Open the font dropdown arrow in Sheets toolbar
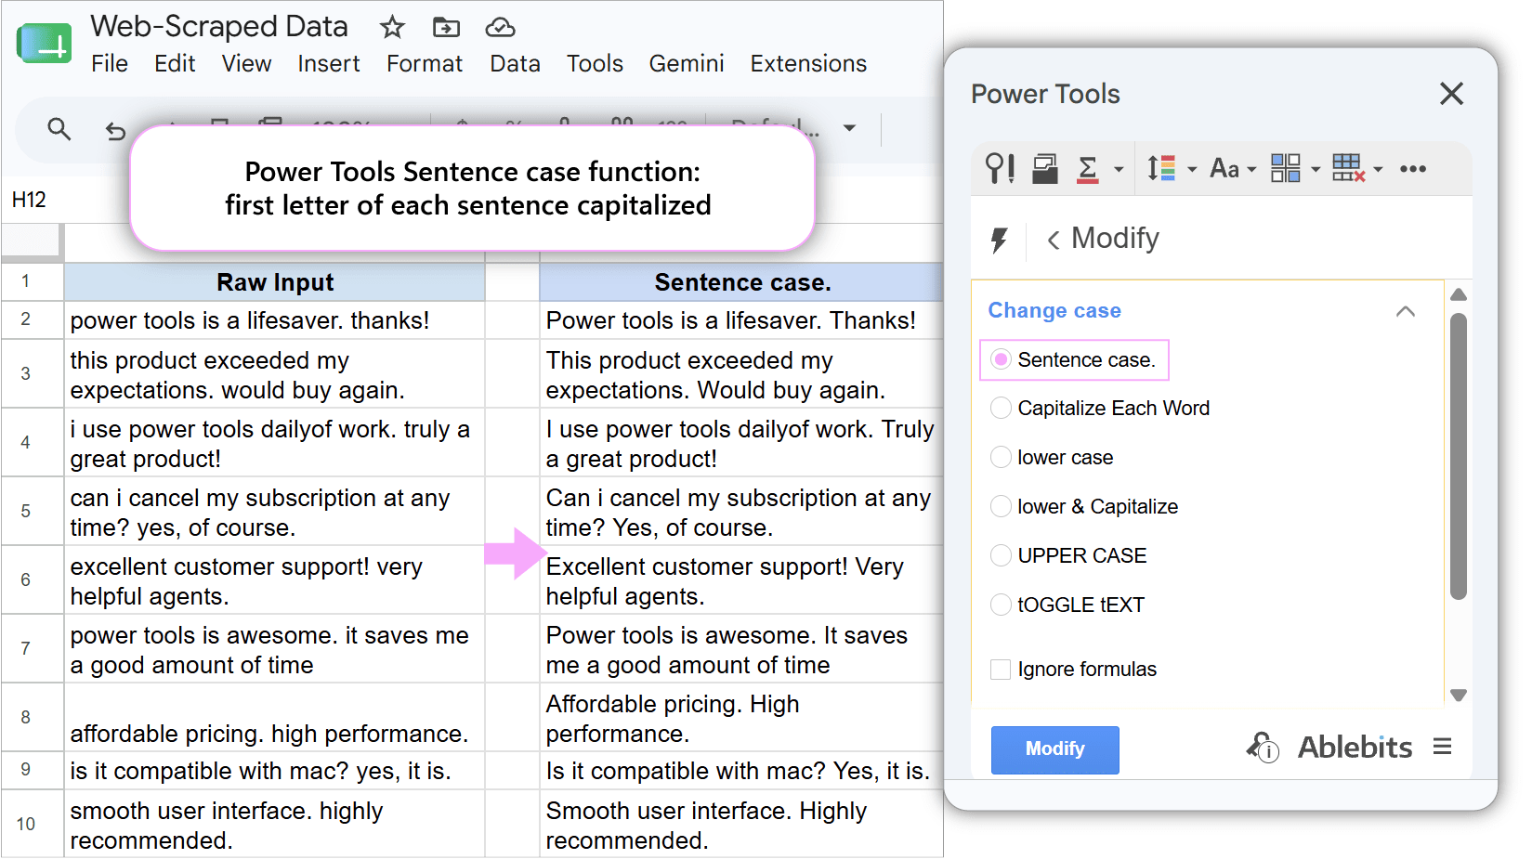The height and width of the screenshot is (859, 1532). pyautogui.click(x=849, y=128)
